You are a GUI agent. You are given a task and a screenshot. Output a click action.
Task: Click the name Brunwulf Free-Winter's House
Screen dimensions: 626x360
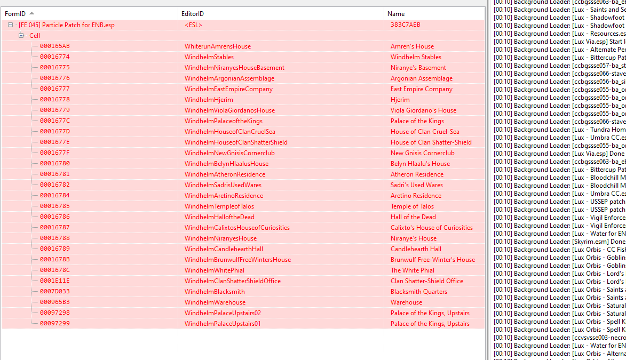coord(433,259)
